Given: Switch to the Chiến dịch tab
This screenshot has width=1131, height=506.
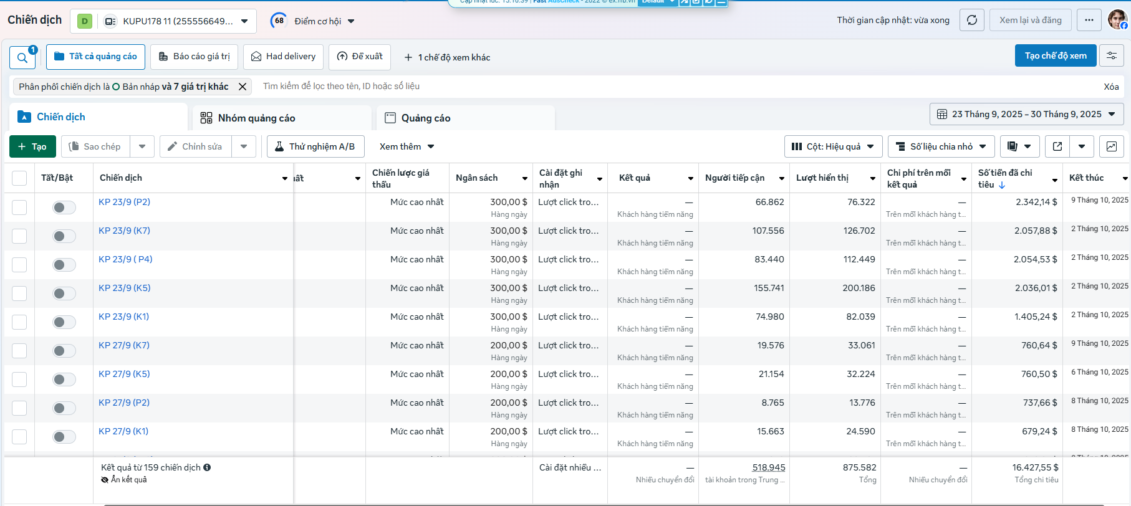Looking at the screenshot, I should click(99, 117).
